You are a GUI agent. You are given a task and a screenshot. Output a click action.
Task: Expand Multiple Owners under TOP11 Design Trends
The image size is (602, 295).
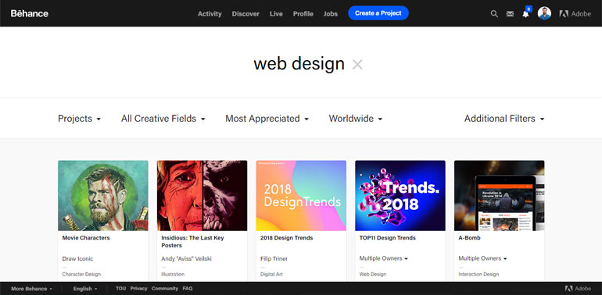tap(384, 258)
